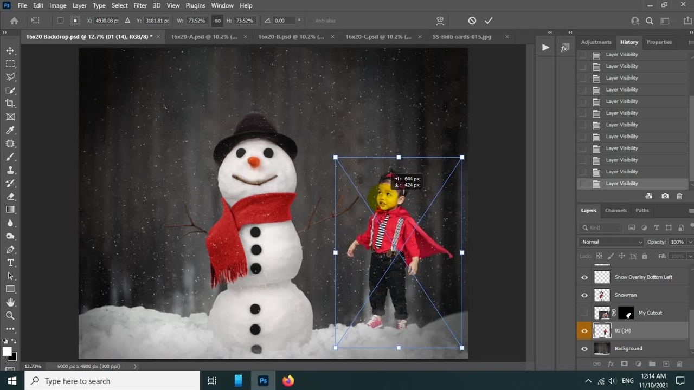Open the Filter menu
This screenshot has height=390, width=694.
pyautogui.click(x=140, y=5)
